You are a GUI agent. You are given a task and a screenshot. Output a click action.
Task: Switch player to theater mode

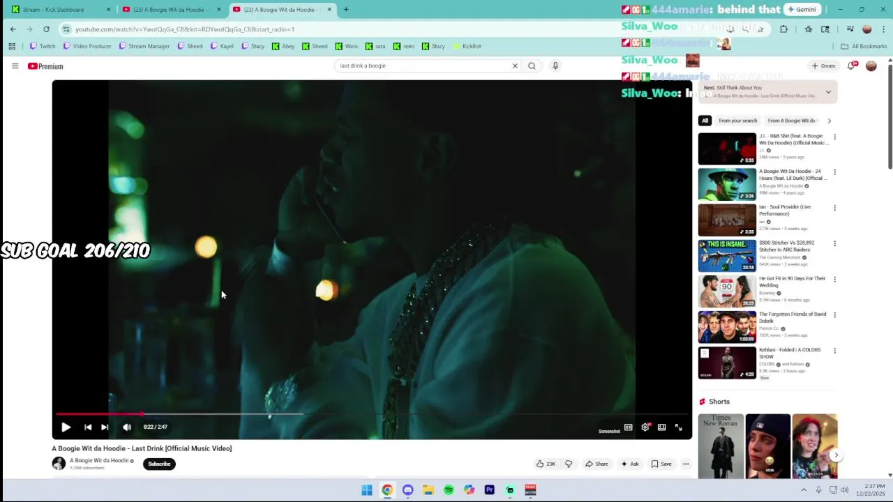pos(661,427)
